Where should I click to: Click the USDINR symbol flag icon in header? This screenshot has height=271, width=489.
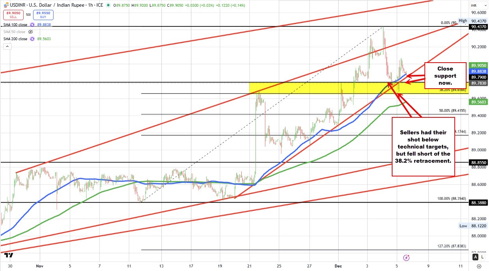pyautogui.click(x=6, y=5)
